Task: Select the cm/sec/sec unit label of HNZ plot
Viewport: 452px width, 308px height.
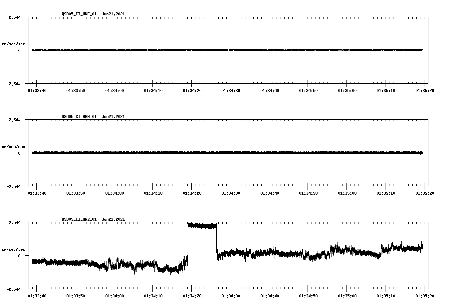Action: (x=13, y=249)
